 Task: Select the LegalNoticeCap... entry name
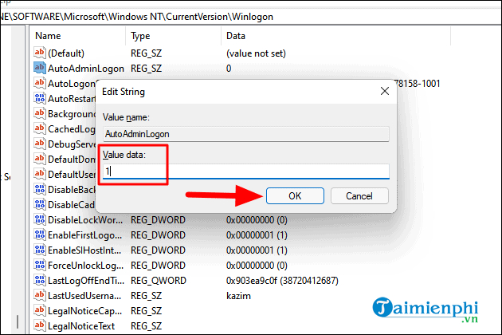(84, 311)
